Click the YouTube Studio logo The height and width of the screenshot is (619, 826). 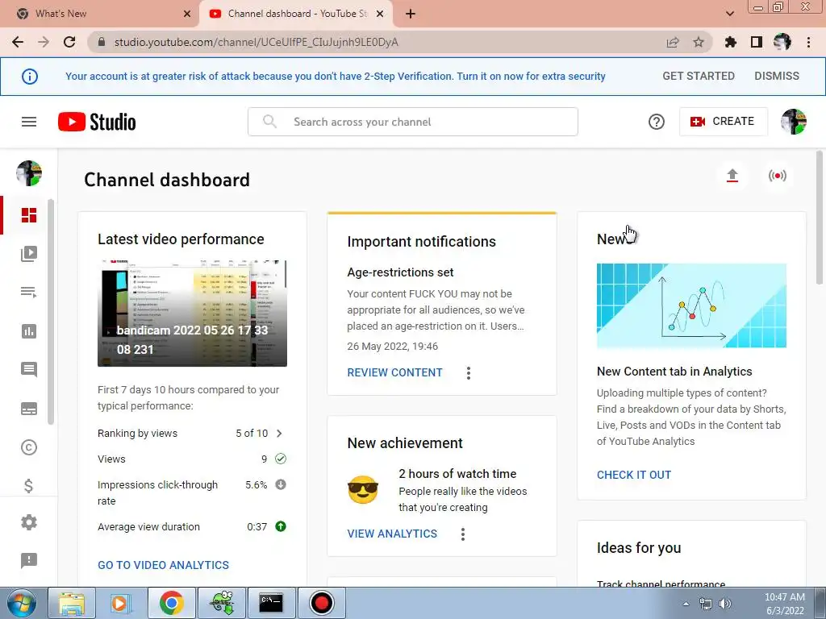(97, 122)
